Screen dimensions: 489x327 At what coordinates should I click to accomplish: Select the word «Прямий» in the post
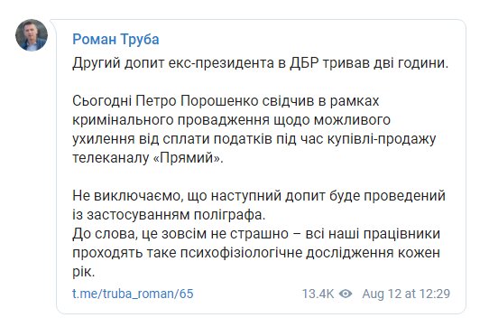(189, 158)
